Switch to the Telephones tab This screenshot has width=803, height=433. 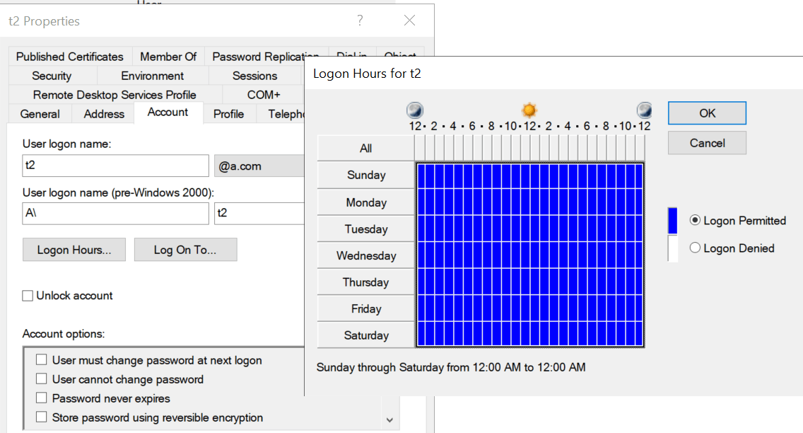[x=280, y=114]
